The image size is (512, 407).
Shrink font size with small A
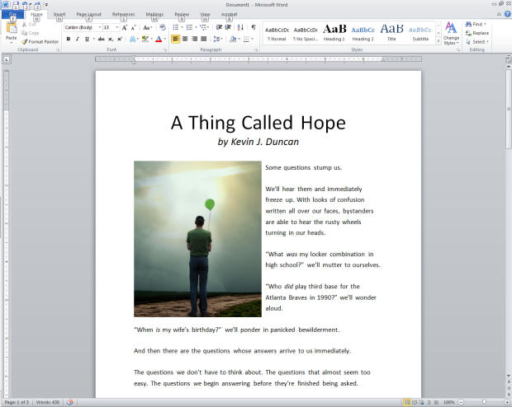(133, 28)
